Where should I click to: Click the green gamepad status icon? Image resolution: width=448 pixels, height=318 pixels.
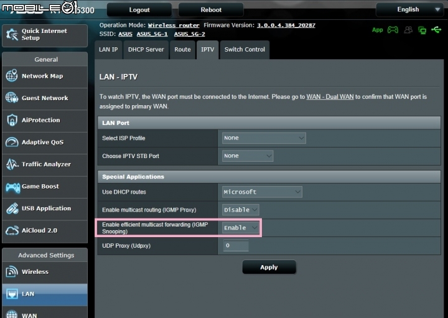[x=393, y=30]
